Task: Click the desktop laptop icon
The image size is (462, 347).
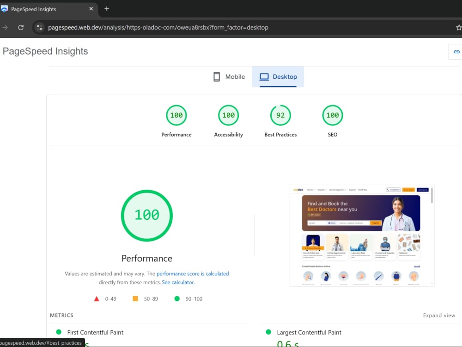Action: coord(264,77)
